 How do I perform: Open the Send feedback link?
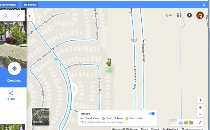pyautogui.click(x=170, y=129)
